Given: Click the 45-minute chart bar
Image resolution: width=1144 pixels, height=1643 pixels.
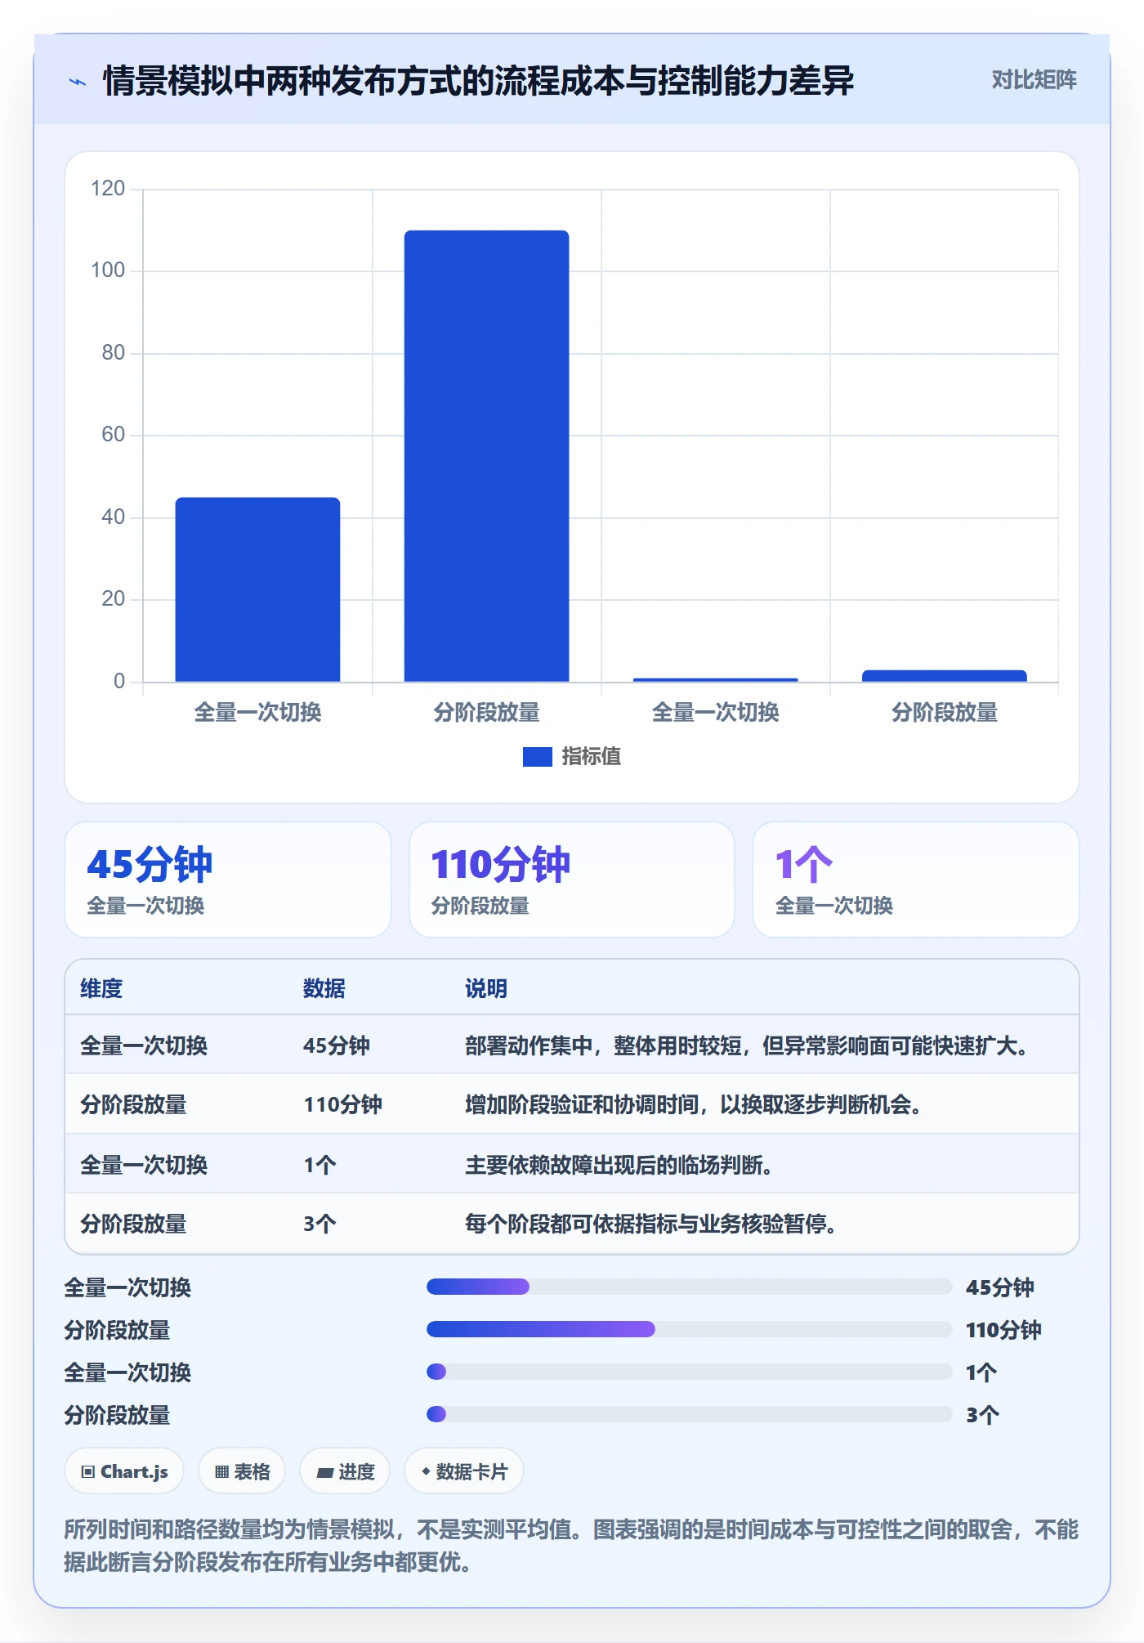Looking at the screenshot, I should click(x=257, y=589).
